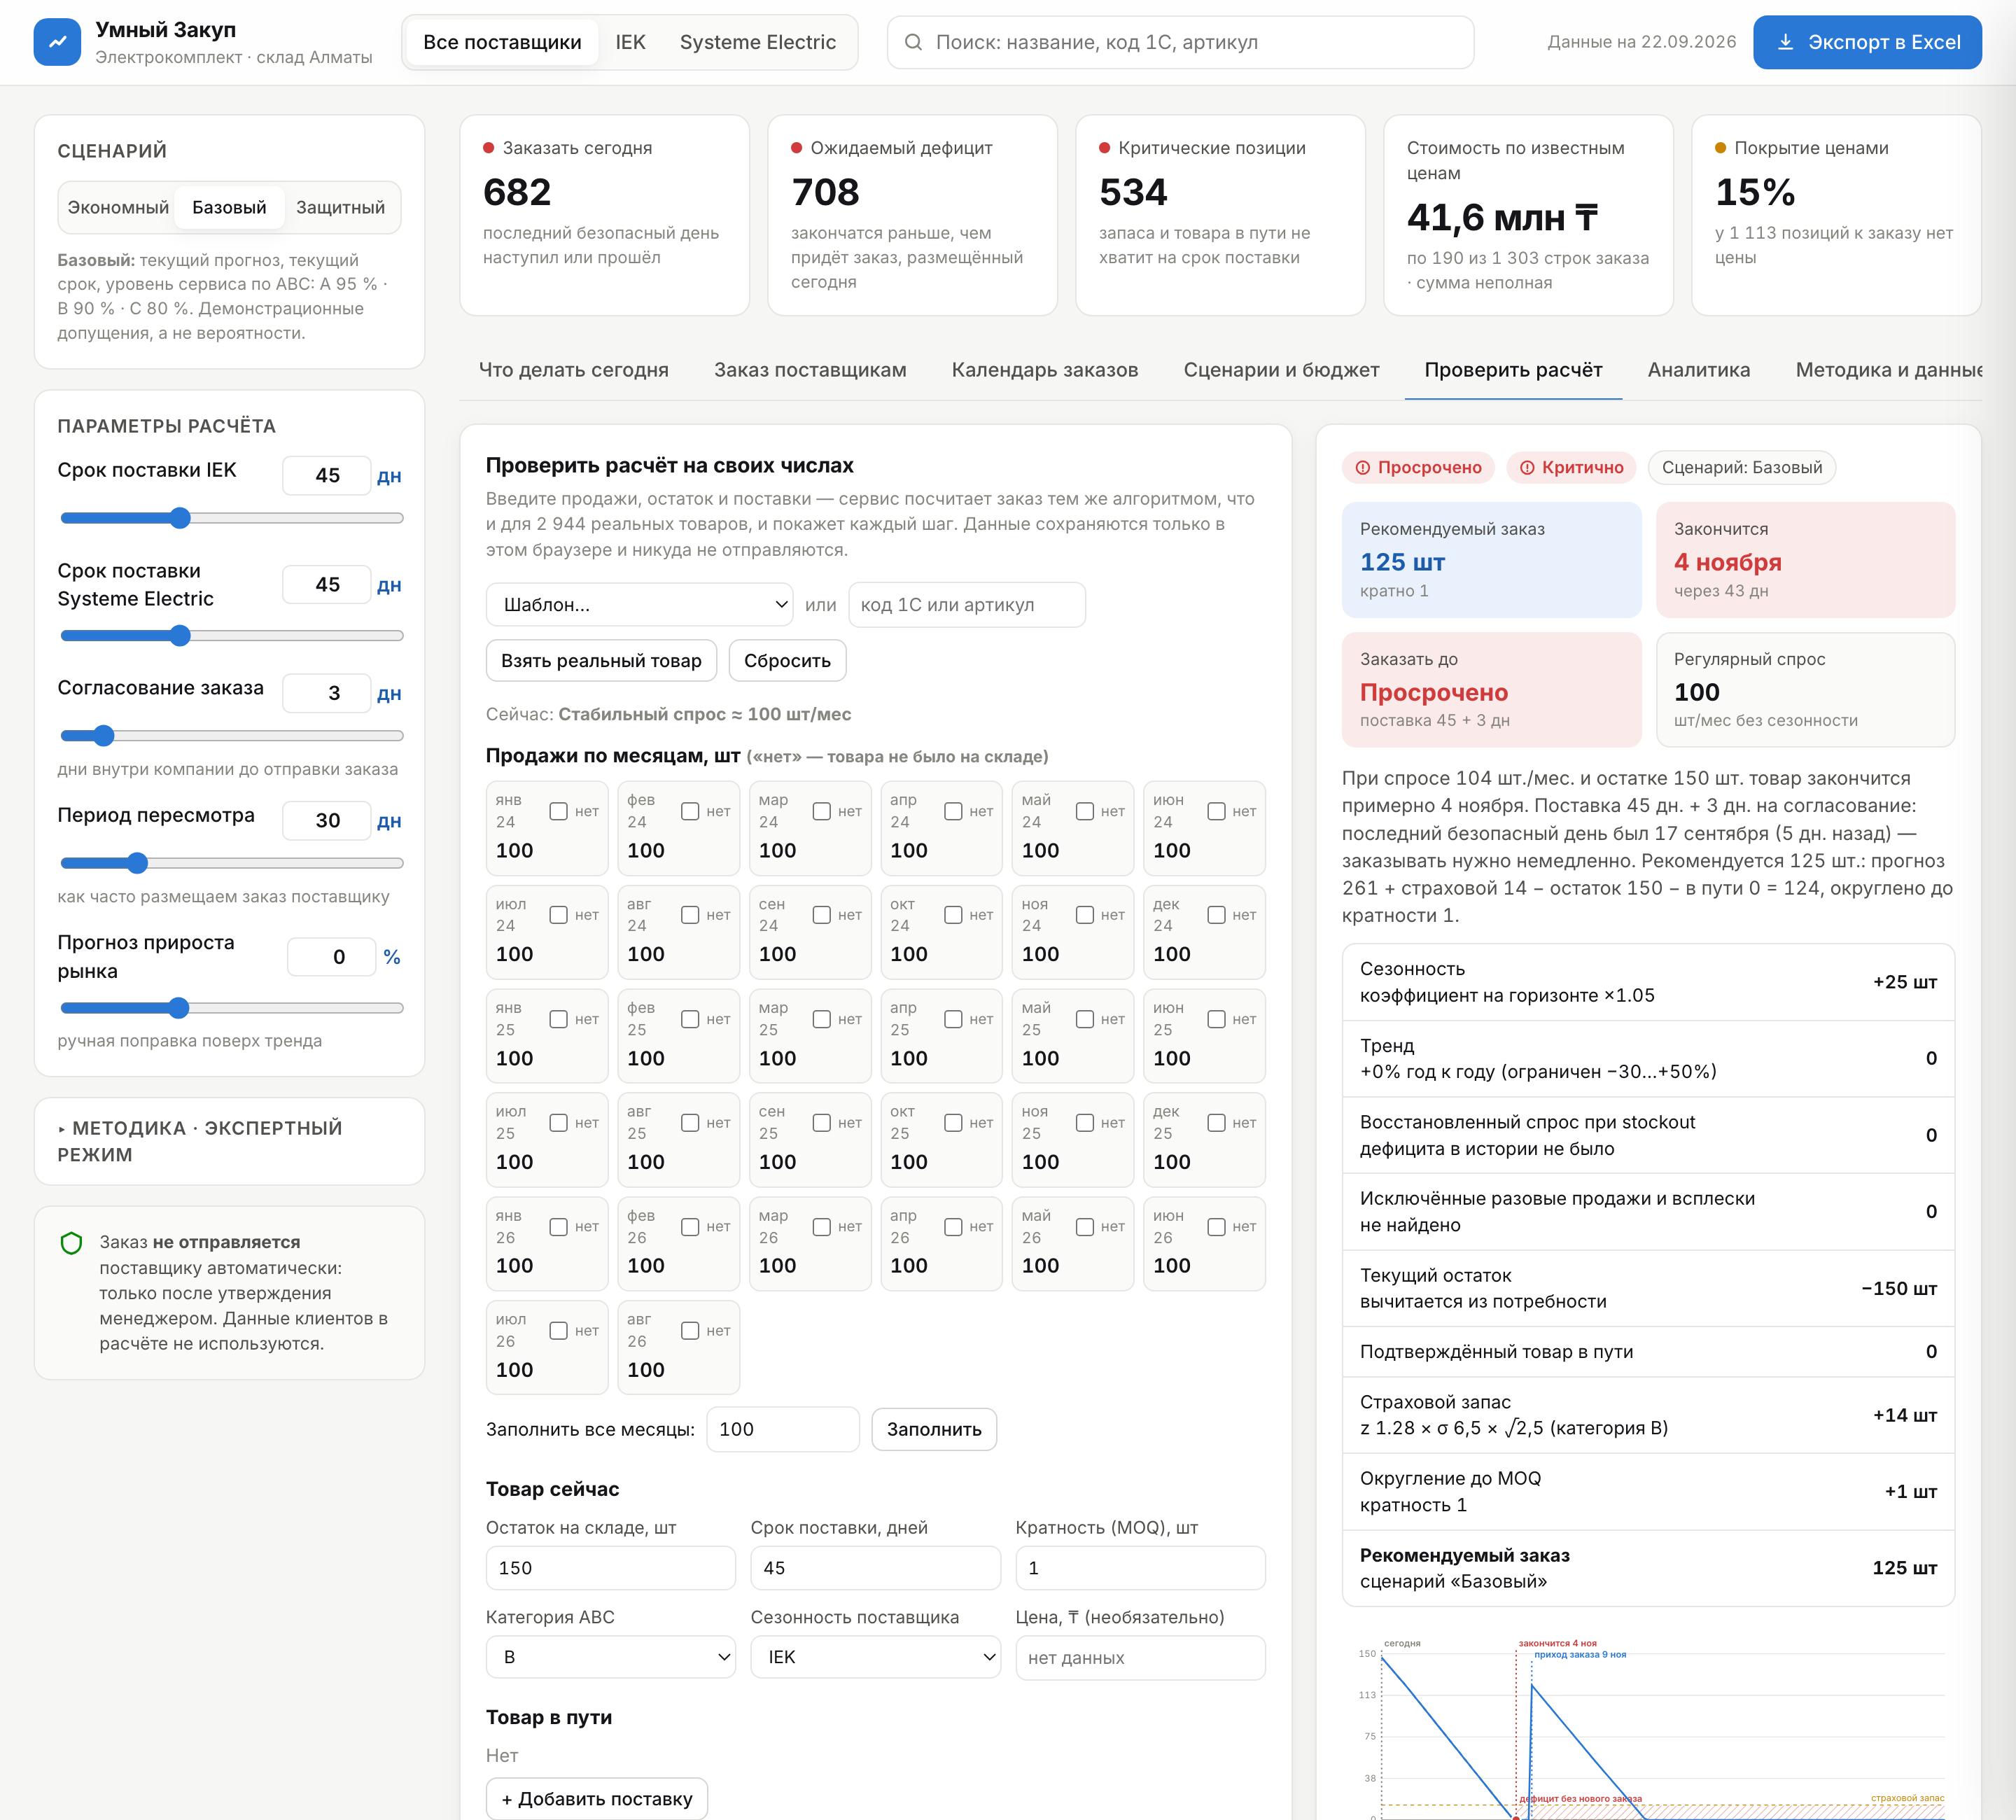The image size is (2016, 1820).
Task: Enable нет checkbox for авг 26
Action: [690, 1330]
